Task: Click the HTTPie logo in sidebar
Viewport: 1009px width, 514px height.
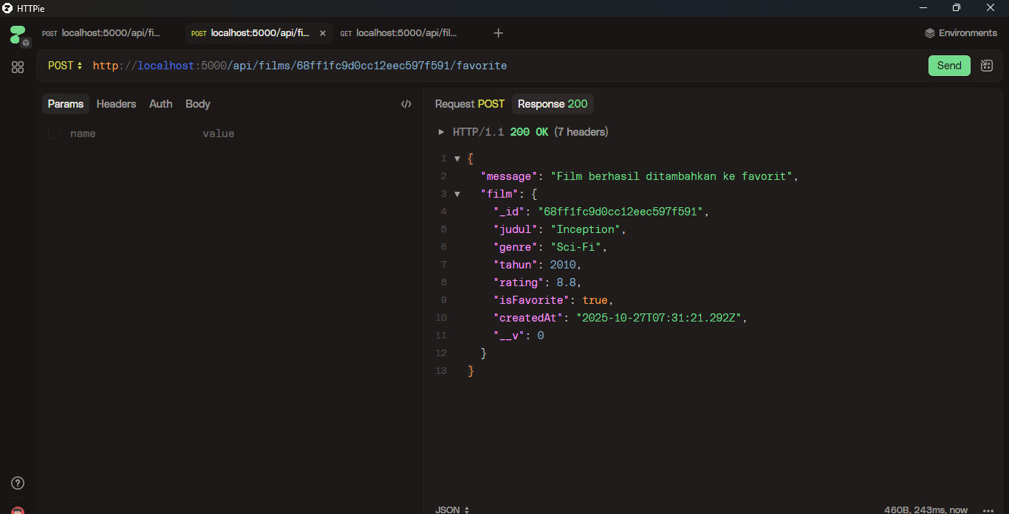Action: (x=18, y=34)
